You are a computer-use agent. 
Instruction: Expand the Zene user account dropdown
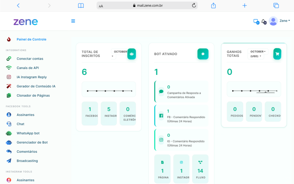coord(284,21)
